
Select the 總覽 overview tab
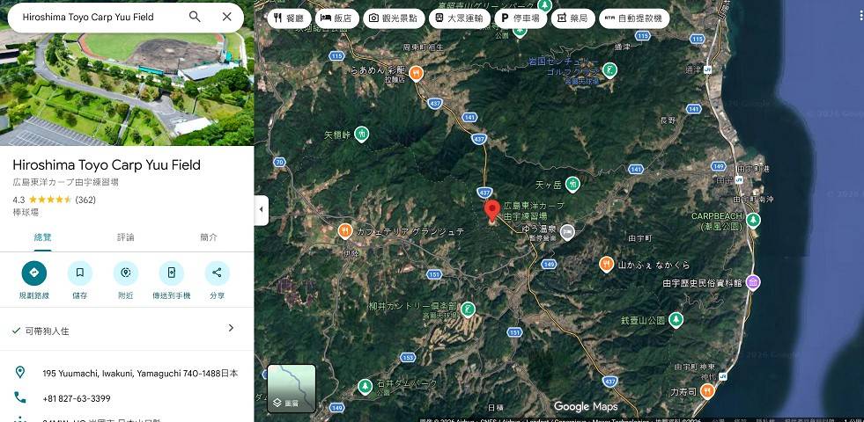42,237
